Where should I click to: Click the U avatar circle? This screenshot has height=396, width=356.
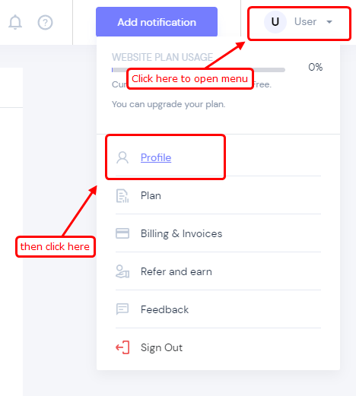tap(275, 22)
